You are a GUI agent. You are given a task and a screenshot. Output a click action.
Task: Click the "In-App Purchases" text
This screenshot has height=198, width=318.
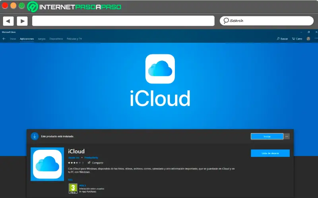point(87,192)
